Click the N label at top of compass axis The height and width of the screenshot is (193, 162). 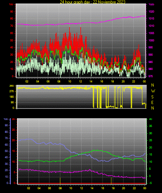click(x=153, y=85)
